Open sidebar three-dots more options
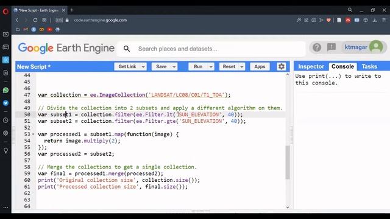The width and height of the screenshot is (390, 219). pos(5,207)
